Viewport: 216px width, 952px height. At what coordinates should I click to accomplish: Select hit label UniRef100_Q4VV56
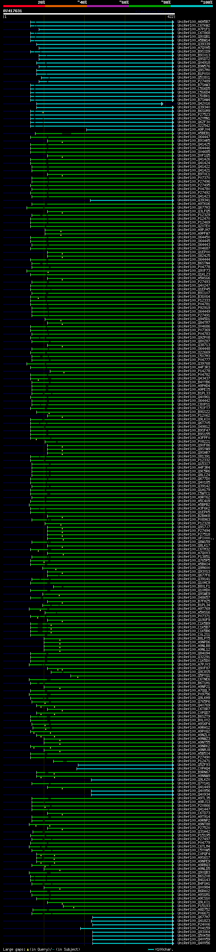click(x=193, y=943)
